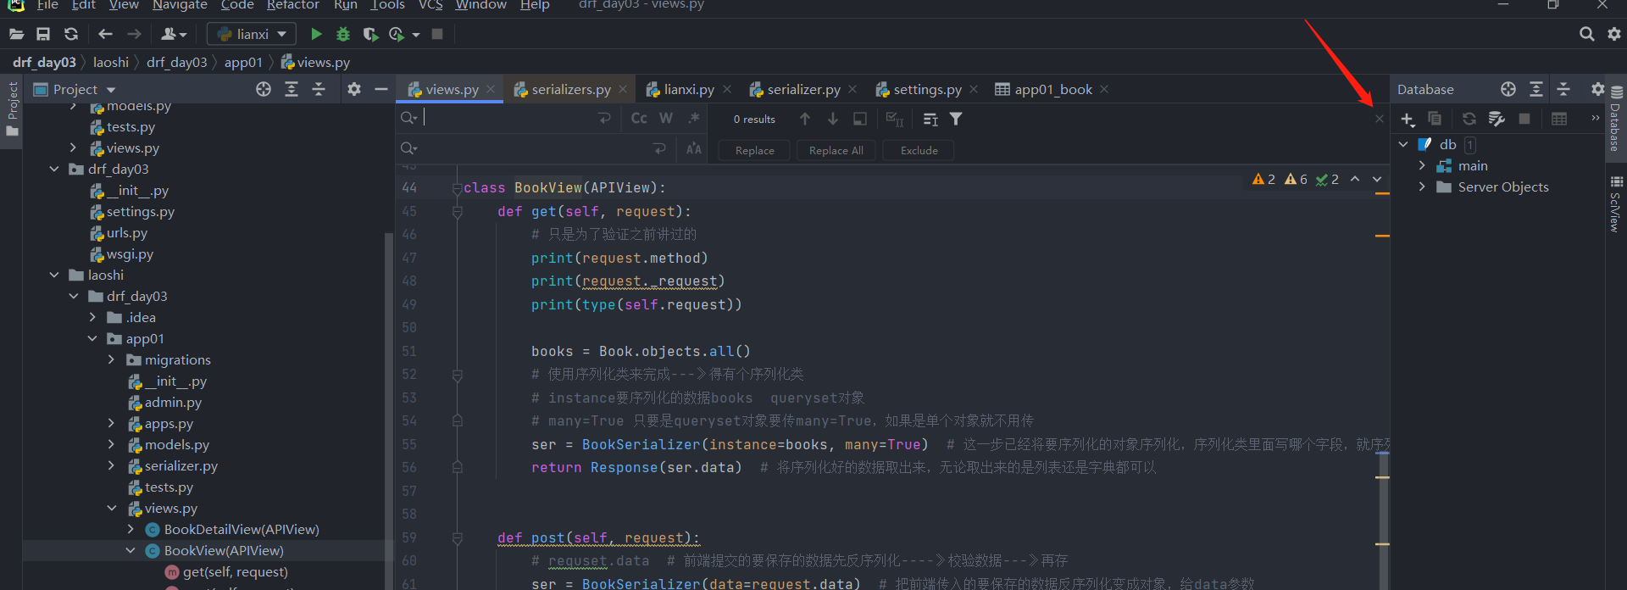
Task: Expand all in the Project panel
Action: pyautogui.click(x=292, y=89)
